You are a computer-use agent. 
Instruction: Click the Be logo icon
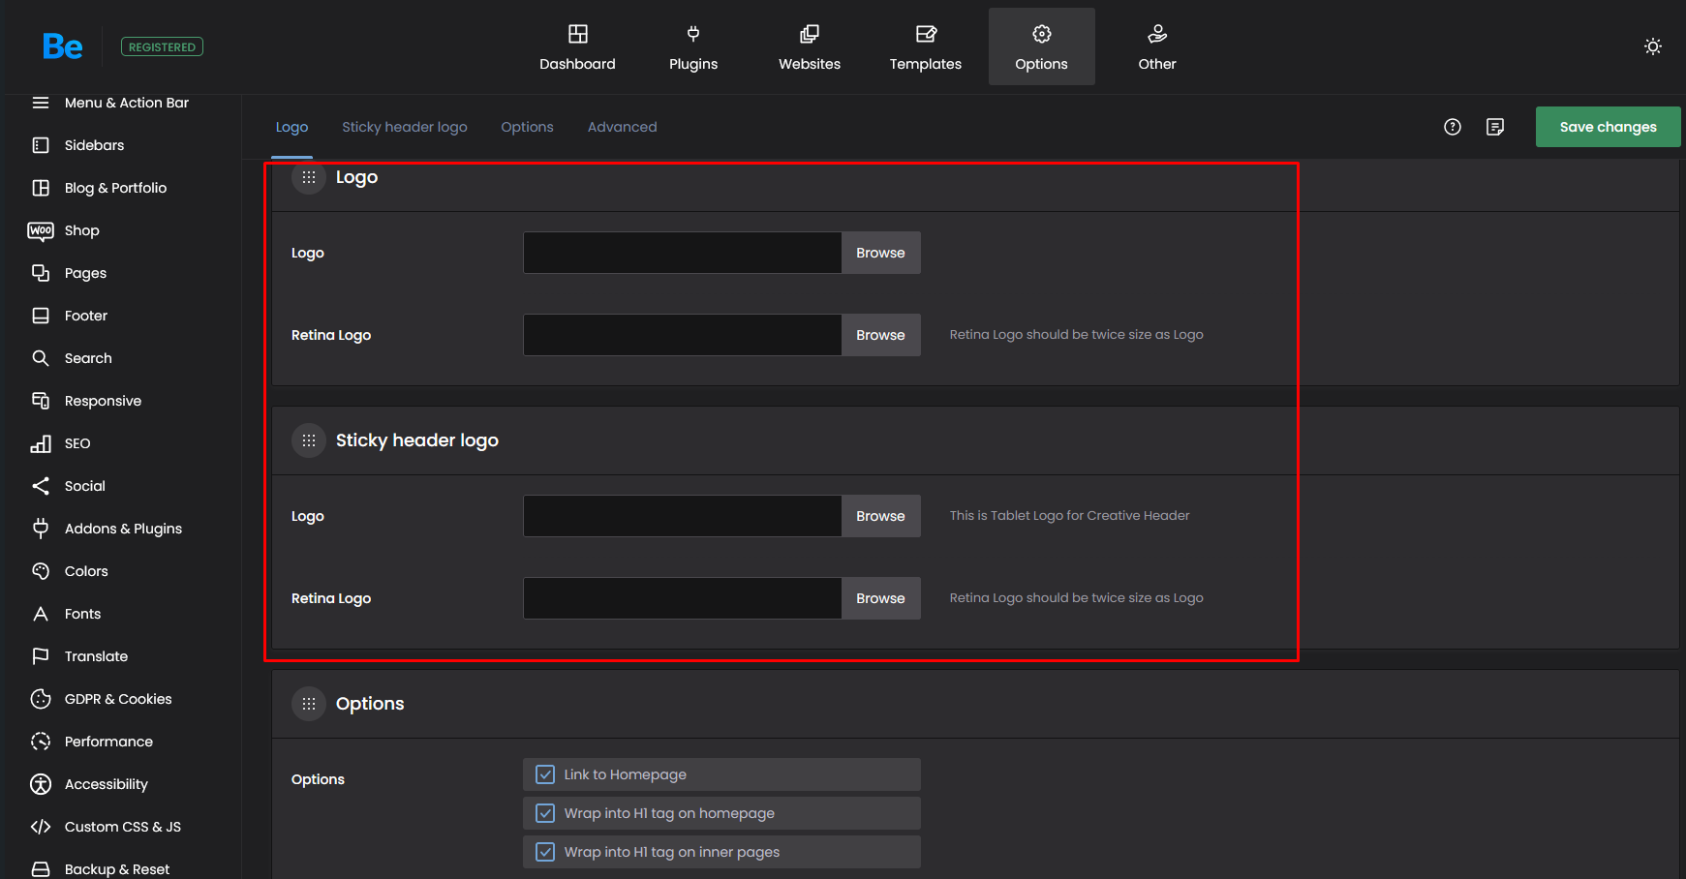click(x=63, y=46)
